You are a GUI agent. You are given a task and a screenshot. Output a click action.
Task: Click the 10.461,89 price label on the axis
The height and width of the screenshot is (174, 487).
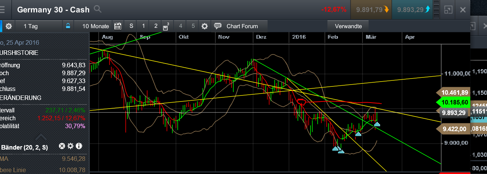point(453,92)
